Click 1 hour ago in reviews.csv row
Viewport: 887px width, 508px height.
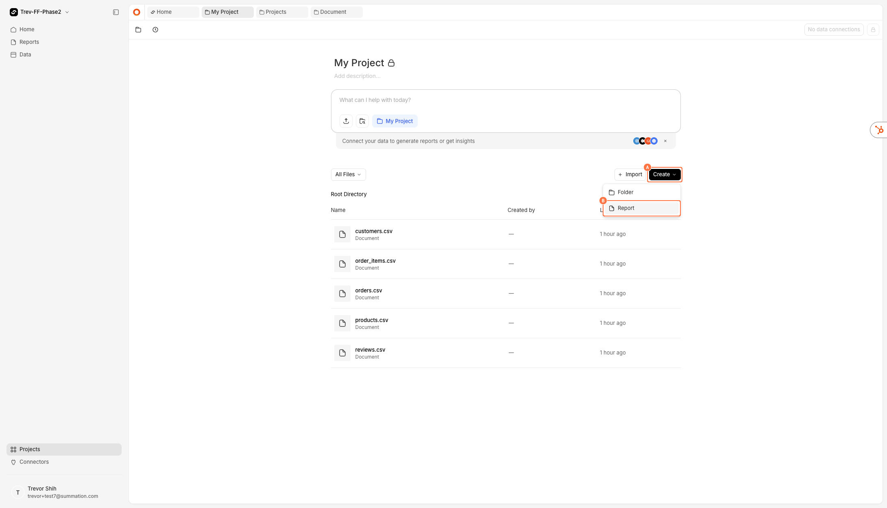click(612, 352)
